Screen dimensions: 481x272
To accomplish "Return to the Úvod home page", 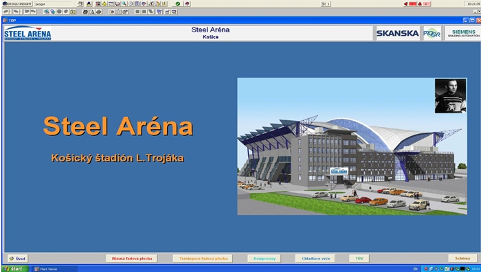I will pos(17,258).
